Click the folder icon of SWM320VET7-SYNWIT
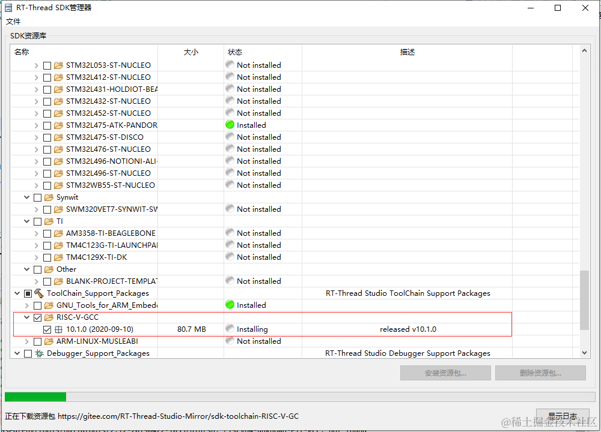The image size is (601, 432). 58,209
